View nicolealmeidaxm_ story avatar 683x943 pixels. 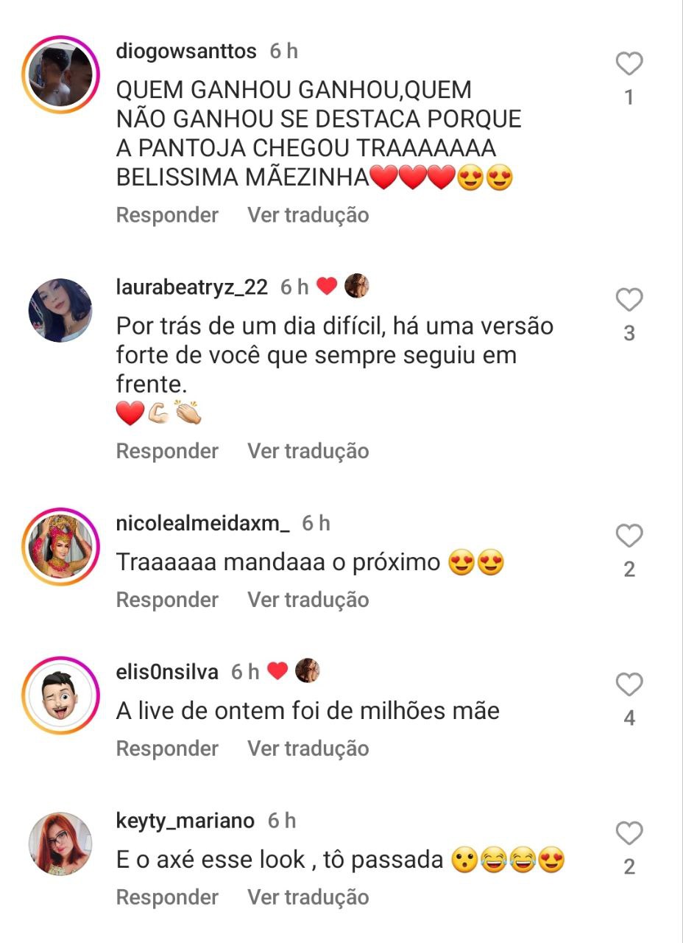pos(60,546)
